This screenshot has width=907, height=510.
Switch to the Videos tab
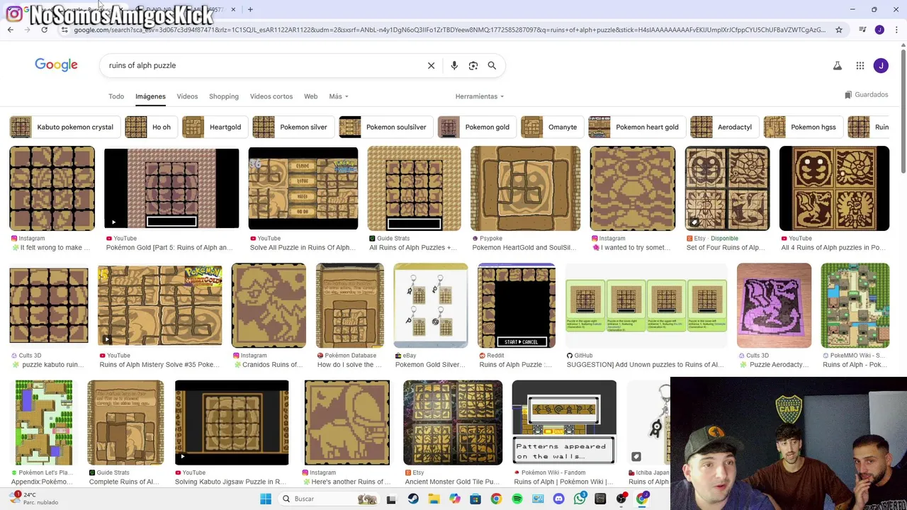[x=187, y=96]
